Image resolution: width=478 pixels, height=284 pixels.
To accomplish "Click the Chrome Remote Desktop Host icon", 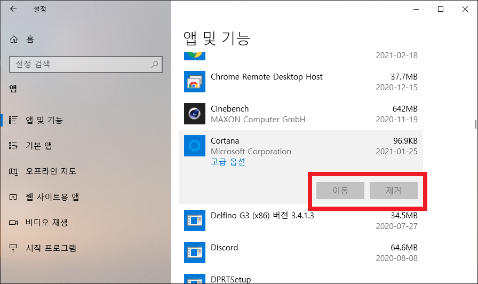I will tap(195, 82).
